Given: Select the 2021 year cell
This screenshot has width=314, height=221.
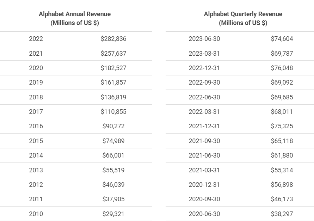Looking at the screenshot, I should click(x=36, y=54).
